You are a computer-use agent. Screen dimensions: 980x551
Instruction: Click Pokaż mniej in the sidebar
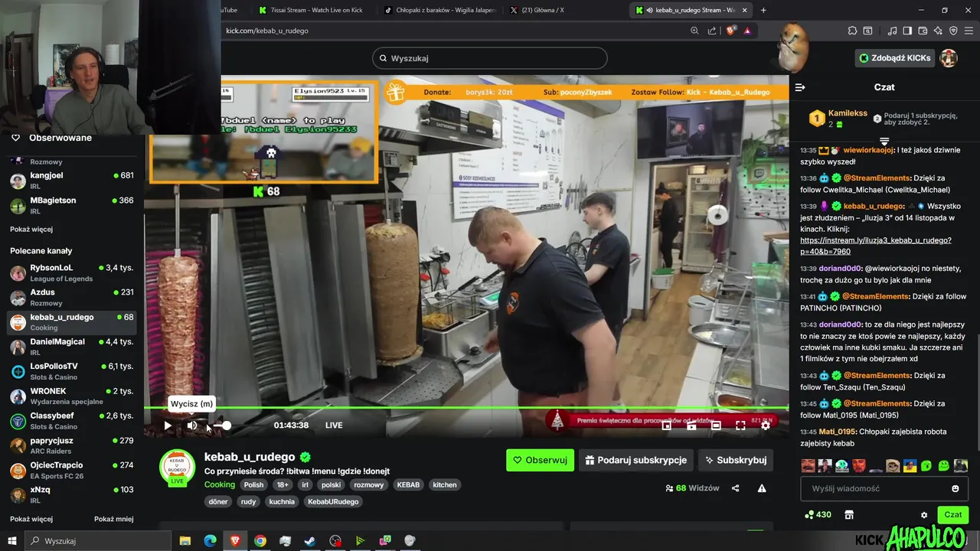[x=113, y=519]
